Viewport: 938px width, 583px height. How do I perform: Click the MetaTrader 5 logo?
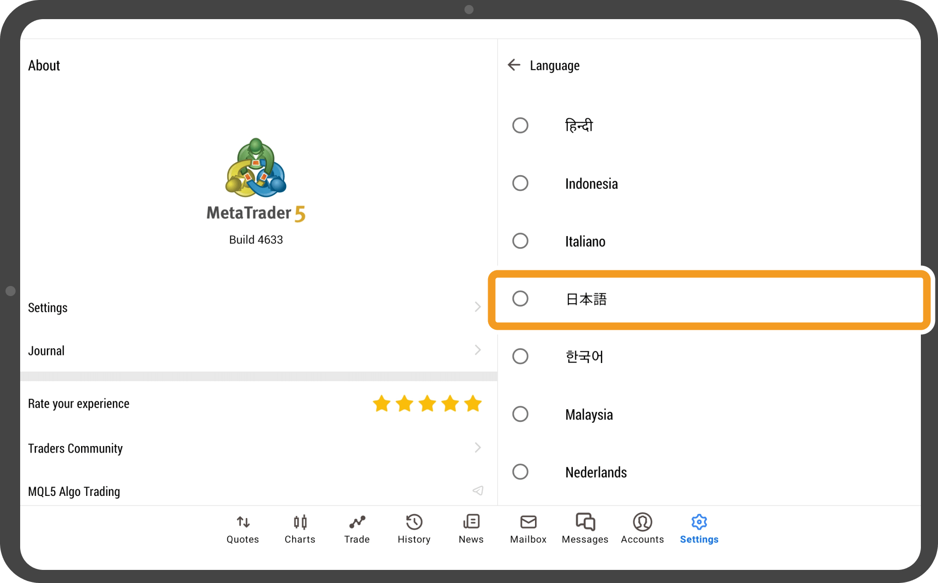pos(256,169)
